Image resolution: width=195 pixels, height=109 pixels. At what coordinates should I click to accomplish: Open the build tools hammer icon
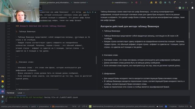click(156, 2)
